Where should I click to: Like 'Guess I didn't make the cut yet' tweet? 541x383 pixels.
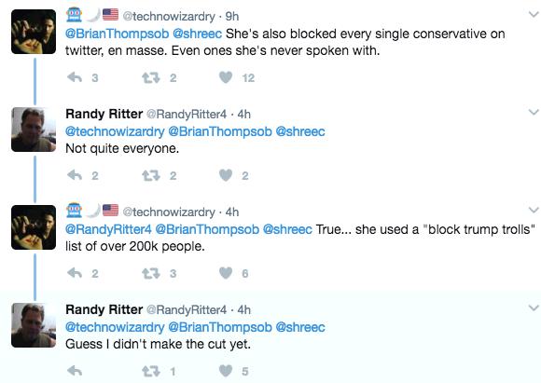[226, 371]
